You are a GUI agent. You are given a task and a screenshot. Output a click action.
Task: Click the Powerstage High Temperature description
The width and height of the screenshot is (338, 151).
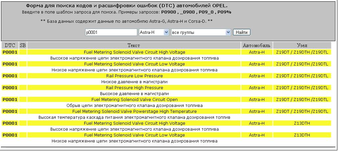(134, 112)
